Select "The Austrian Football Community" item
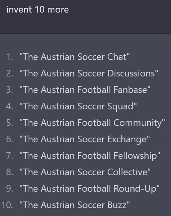Image resolution: width=171 pixels, height=216 pixels. coord(92,123)
